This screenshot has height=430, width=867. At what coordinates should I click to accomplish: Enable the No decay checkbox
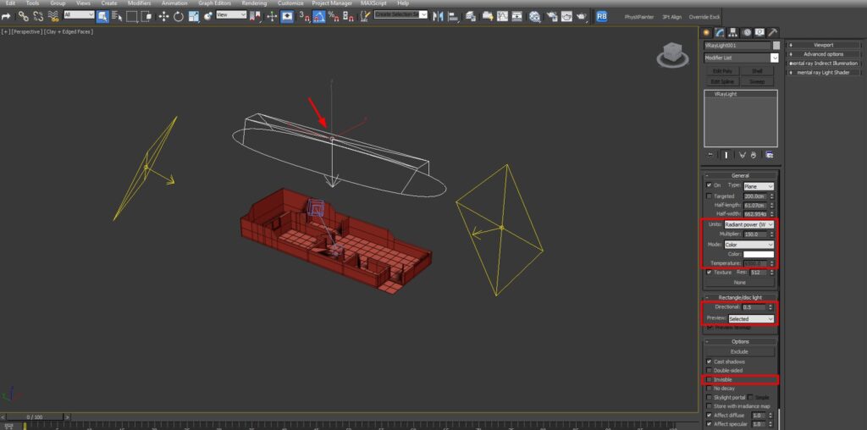coord(709,389)
